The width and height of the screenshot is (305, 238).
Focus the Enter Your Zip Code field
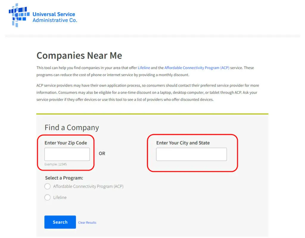67,154
